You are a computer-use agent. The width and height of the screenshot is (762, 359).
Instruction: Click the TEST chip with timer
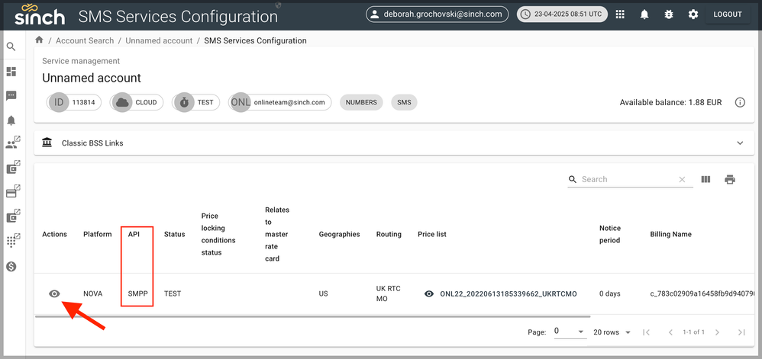click(196, 102)
